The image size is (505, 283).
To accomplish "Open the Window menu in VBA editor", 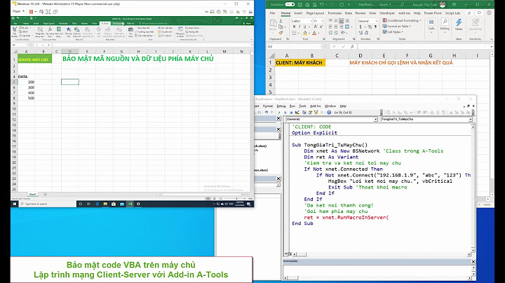I will pos(330,106).
